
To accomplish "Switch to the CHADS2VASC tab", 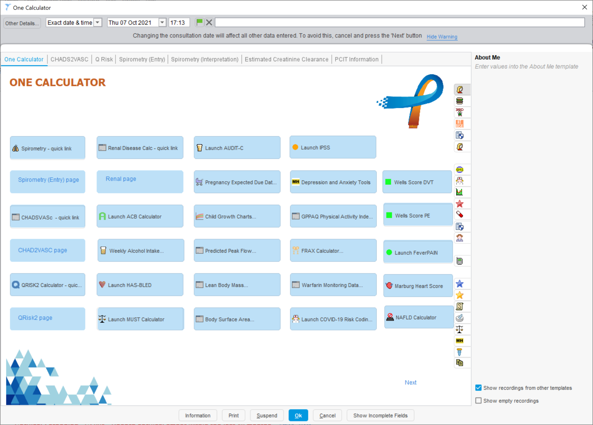I will click(x=69, y=59).
